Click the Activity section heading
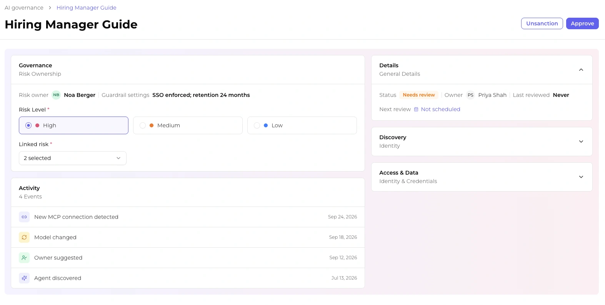The height and width of the screenshot is (305, 605). [29, 188]
